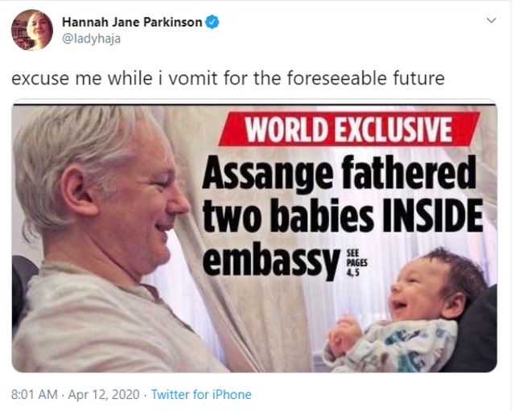
Task: Click the 'Assange fathered' headline line
Action: point(339,175)
